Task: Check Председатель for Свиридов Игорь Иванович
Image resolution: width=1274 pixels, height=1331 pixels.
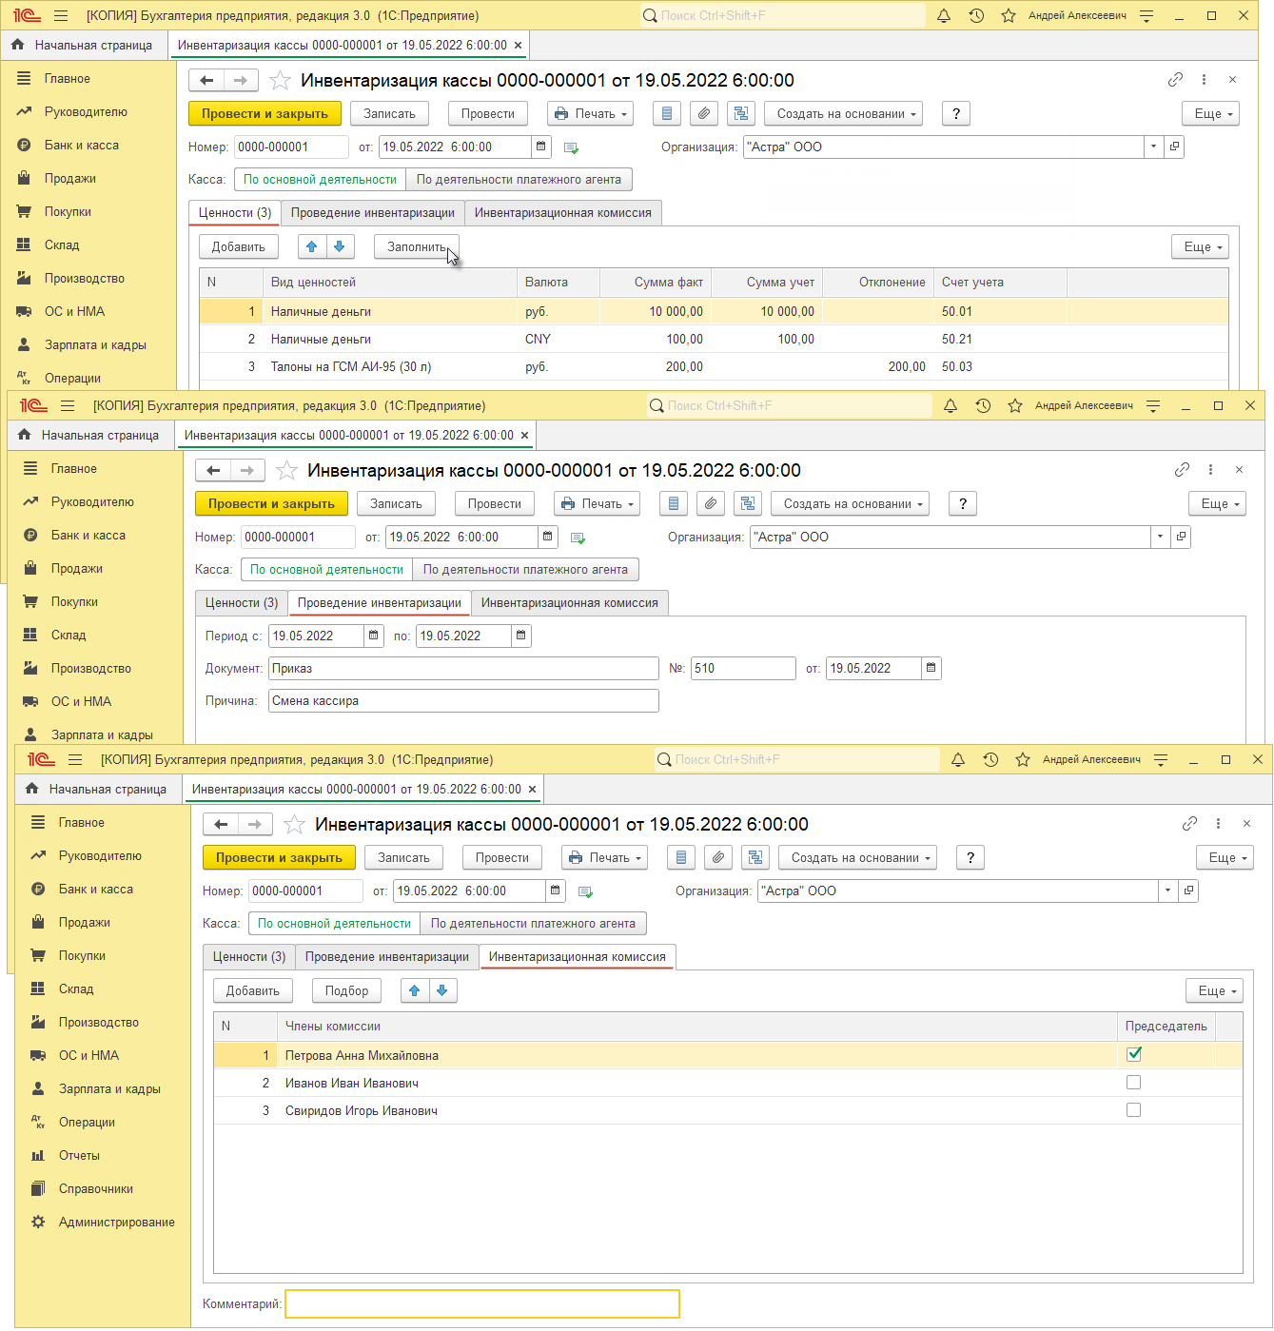Action: click(x=1133, y=1110)
